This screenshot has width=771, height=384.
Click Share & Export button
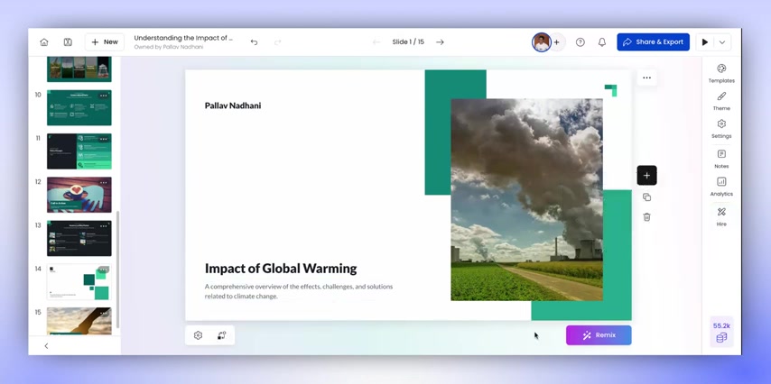tap(653, 42)
